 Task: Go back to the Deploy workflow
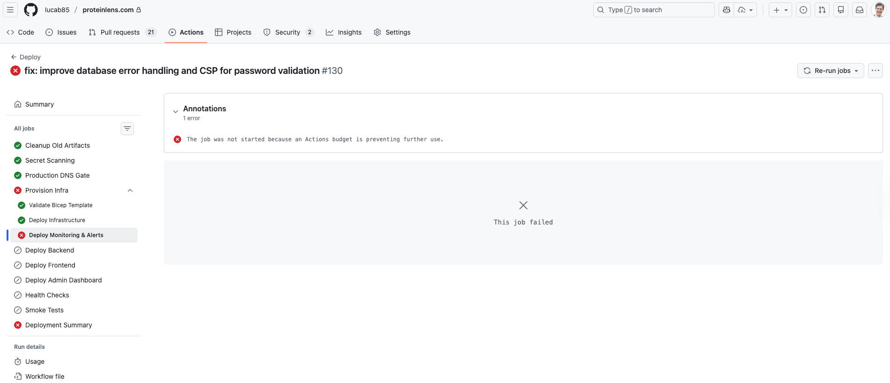pyautogui.click(x=26, y=57)
